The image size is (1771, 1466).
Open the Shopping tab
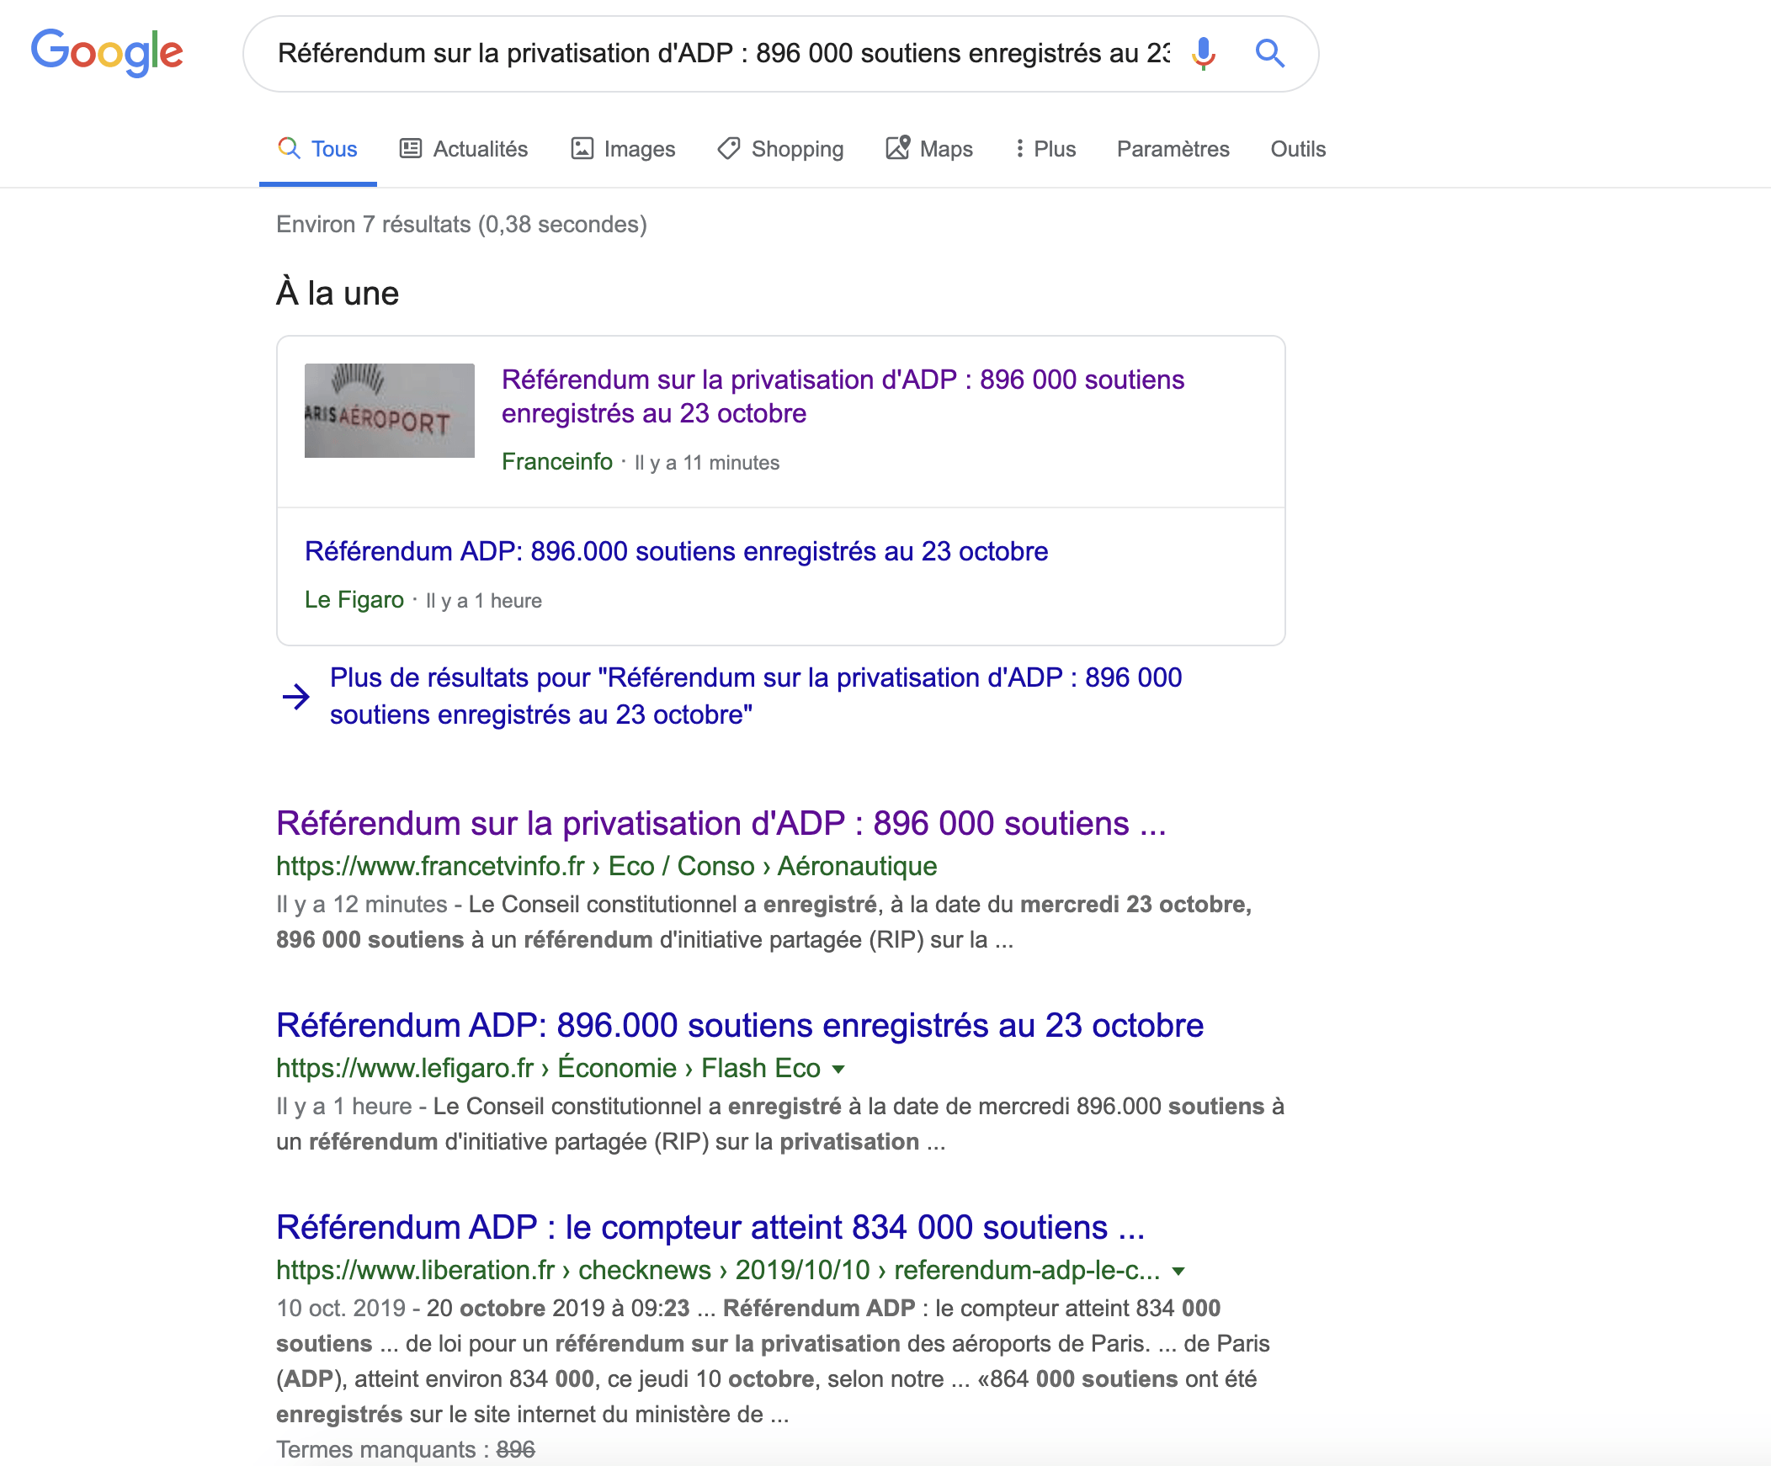point(780,149)
